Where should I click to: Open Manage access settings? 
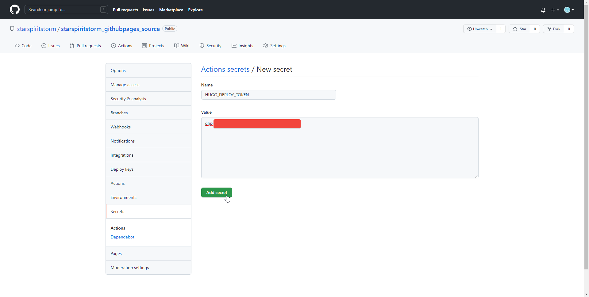148,85
